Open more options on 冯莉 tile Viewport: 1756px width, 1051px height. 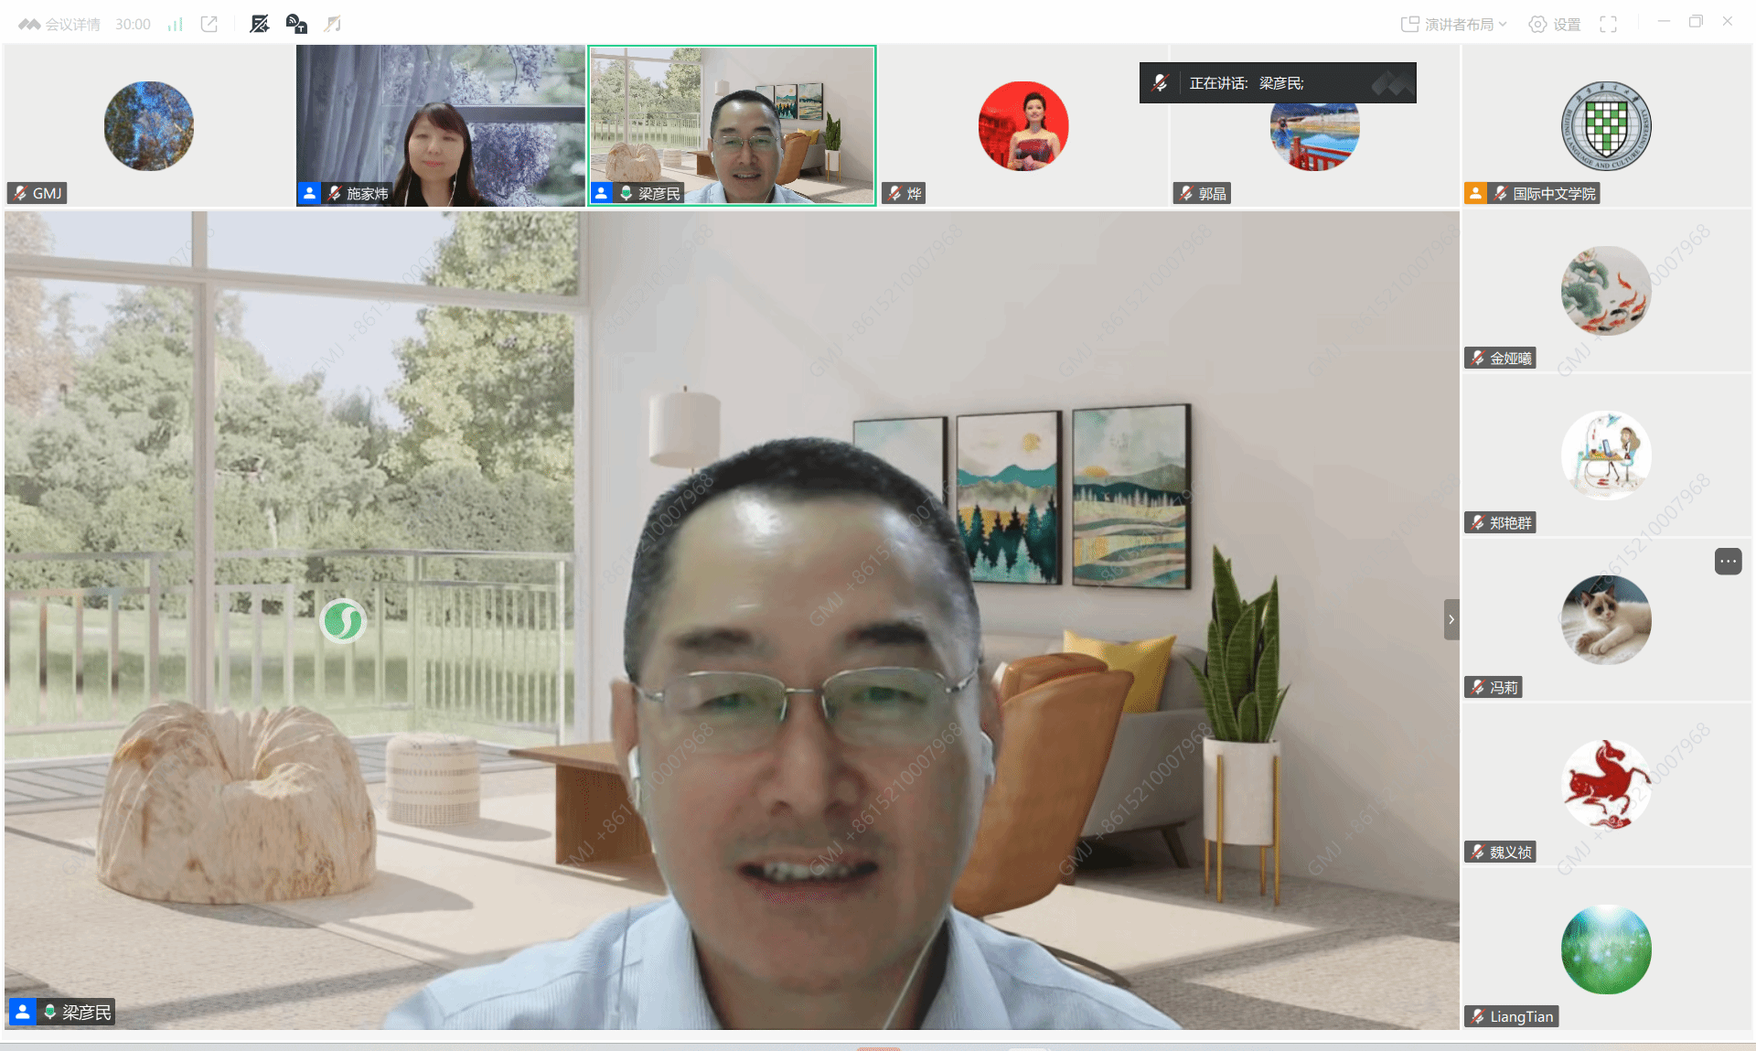click(x=1728, y=561)
